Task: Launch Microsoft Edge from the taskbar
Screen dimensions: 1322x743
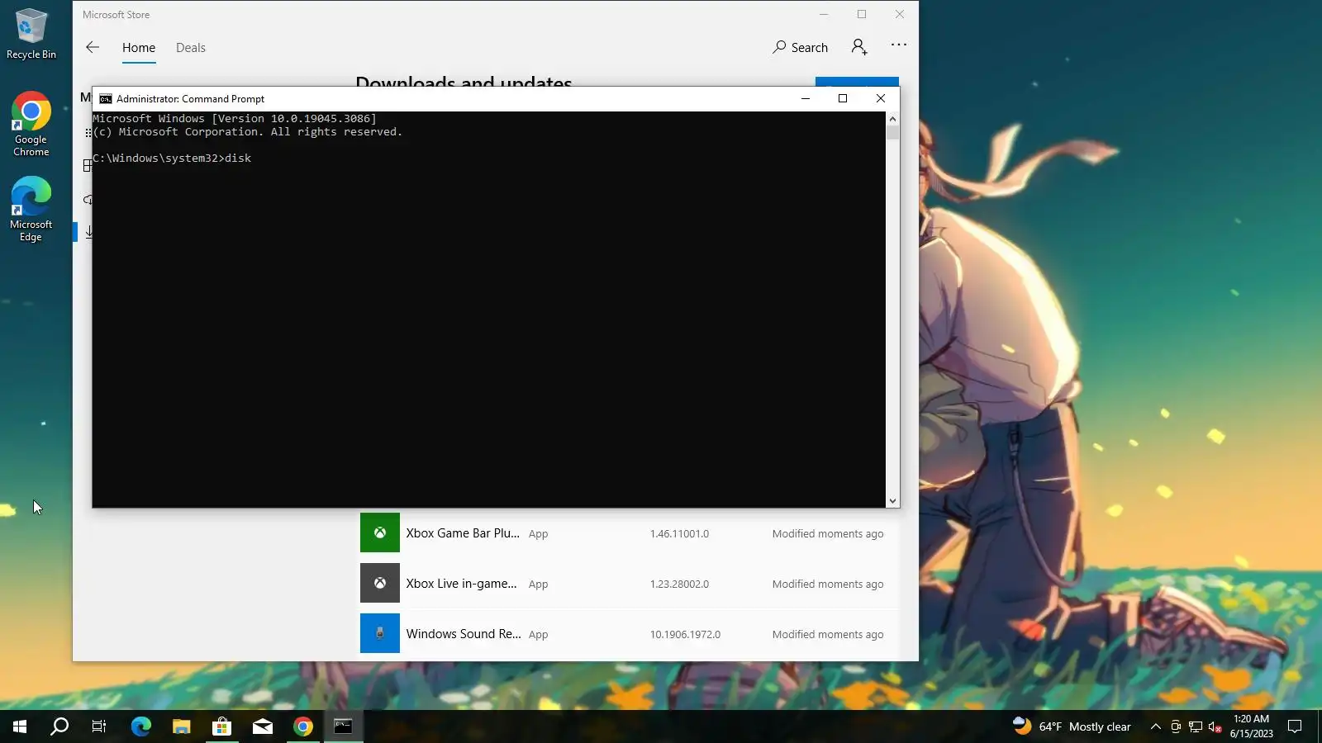Action: tap(141, 726)
